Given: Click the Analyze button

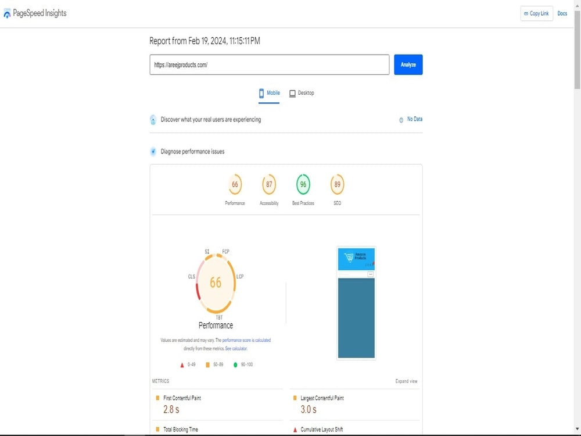Looking at the screenshot, I should 408,65.
